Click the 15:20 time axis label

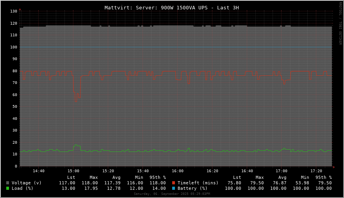[108, 171]
